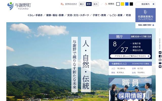Set text size to 縮小
The image size is (162, 101).
tap(82, 4)
